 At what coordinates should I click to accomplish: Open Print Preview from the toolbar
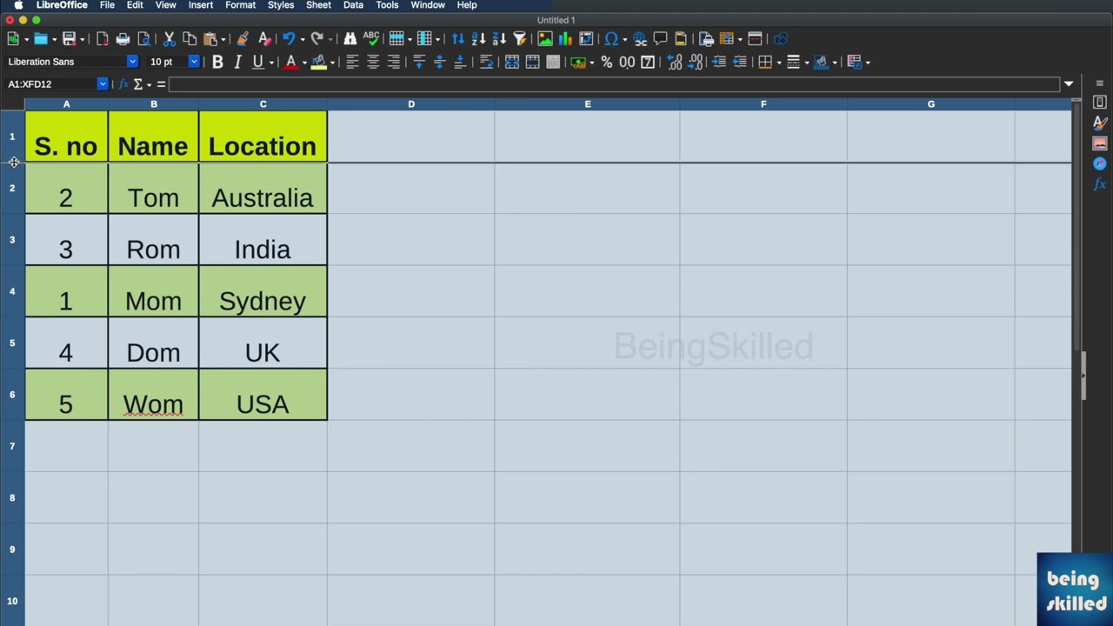tap(143, 38)
